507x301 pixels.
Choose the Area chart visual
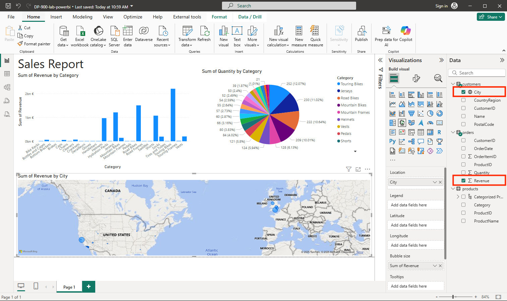click(402, 104)
